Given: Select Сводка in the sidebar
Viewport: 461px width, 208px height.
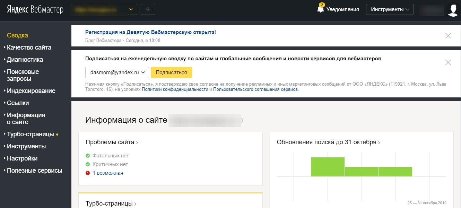Looking at the screenshot, I should click(x=17, y=35).
